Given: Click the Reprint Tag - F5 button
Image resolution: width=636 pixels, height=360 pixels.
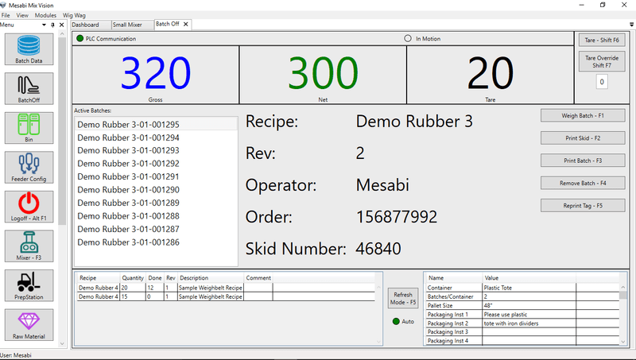Looking at the screenshot, I should coord(583,206).
